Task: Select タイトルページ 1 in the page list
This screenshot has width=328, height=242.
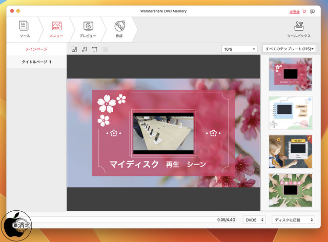Action: [36, 62]
